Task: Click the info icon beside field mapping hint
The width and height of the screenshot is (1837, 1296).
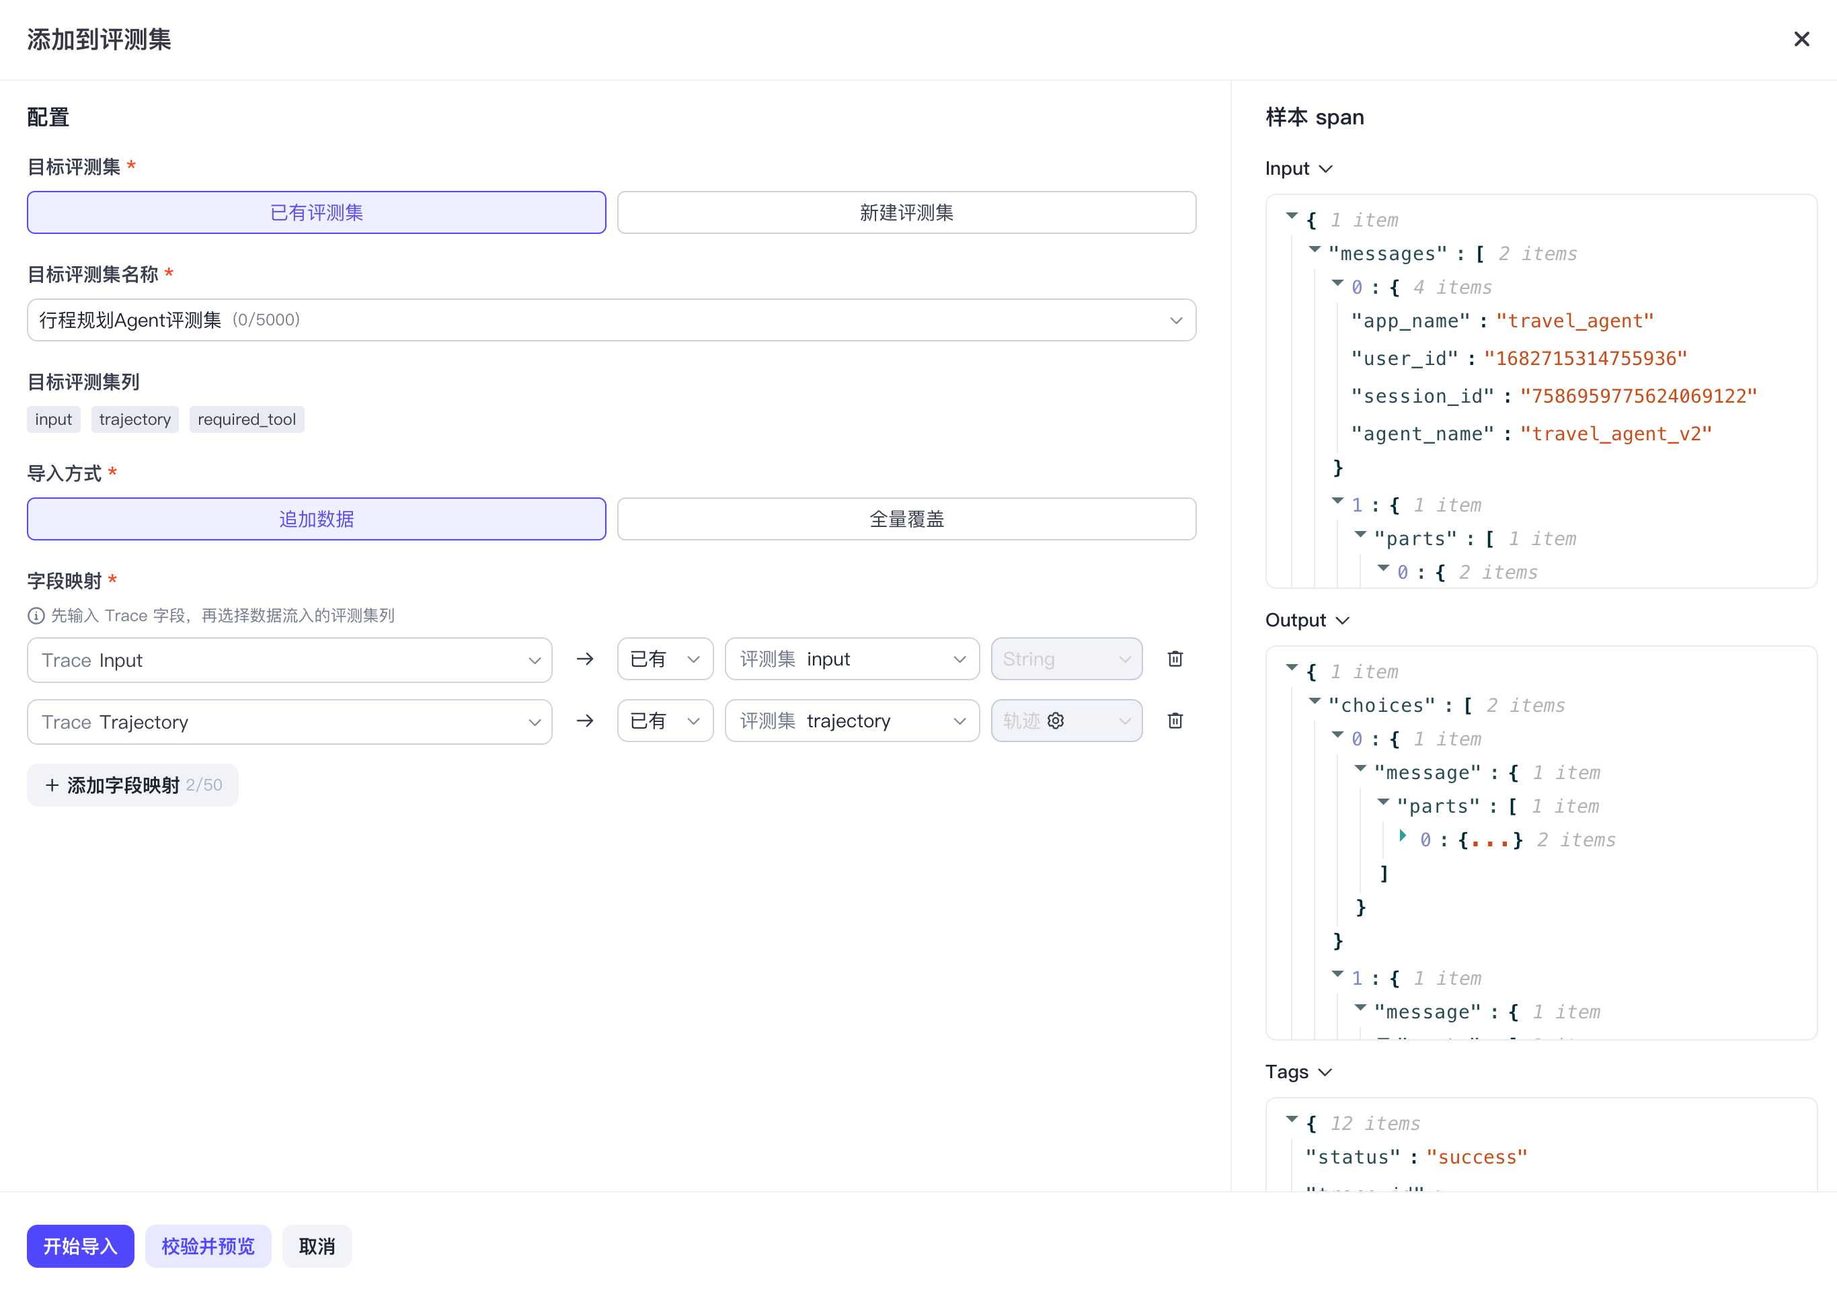Action: pos(36,615)
